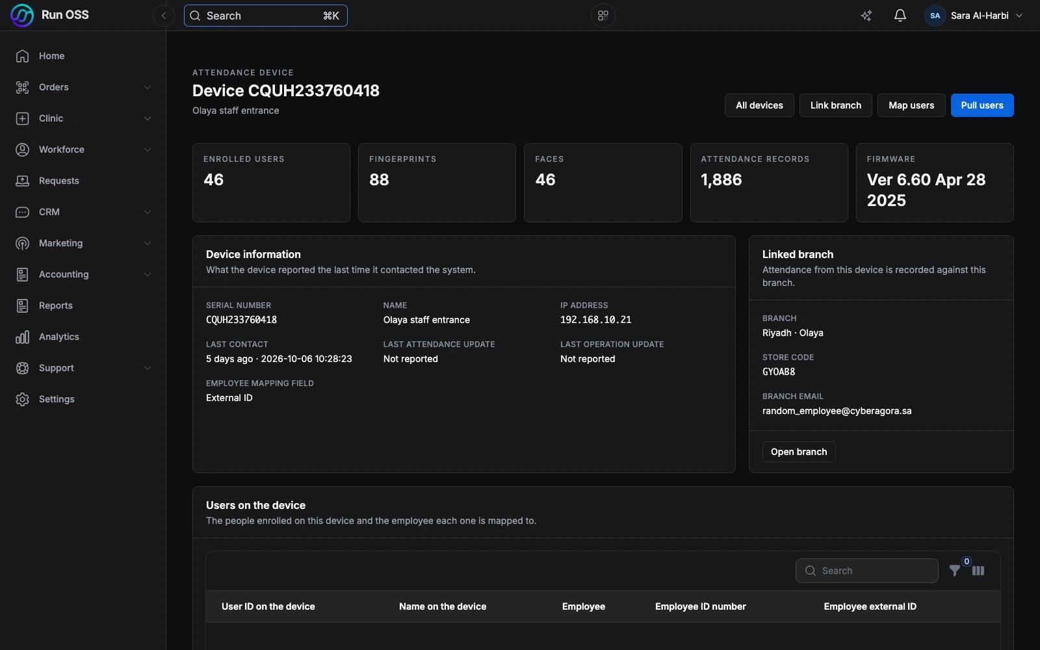Expand the Workforce submenu
1040x650 pixels.
point(148,149)
